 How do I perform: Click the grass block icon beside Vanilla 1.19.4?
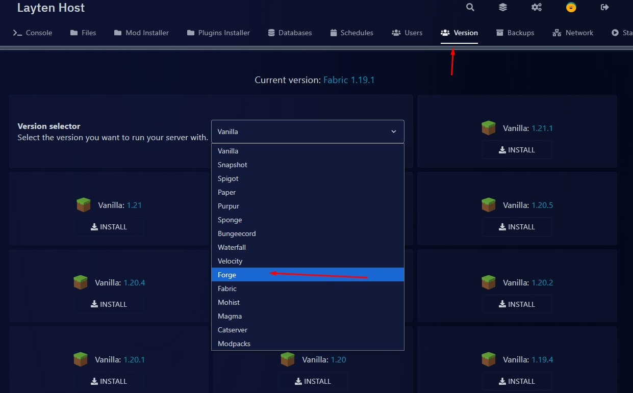(489, 359)
